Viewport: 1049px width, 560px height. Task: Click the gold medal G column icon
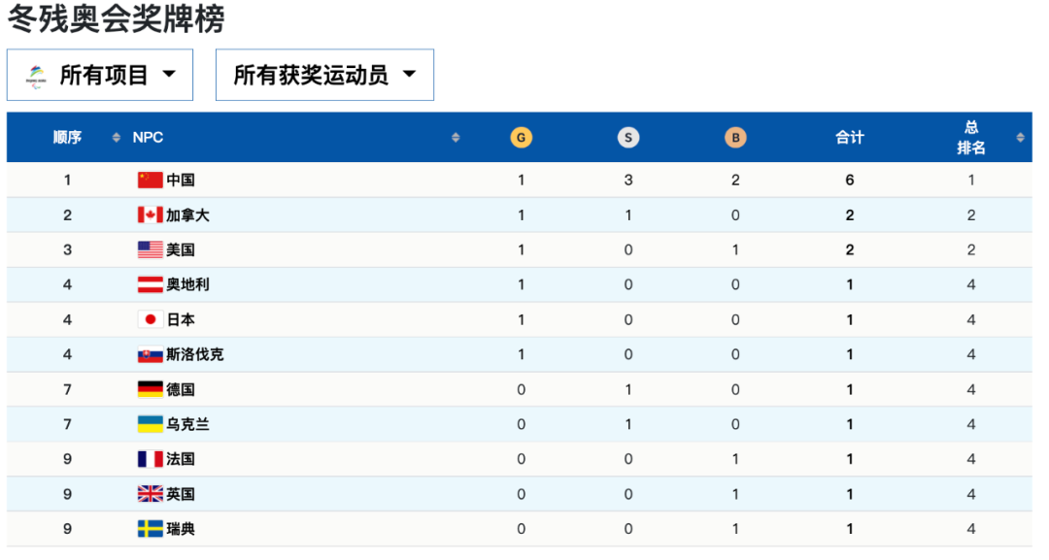coord(522,138)
